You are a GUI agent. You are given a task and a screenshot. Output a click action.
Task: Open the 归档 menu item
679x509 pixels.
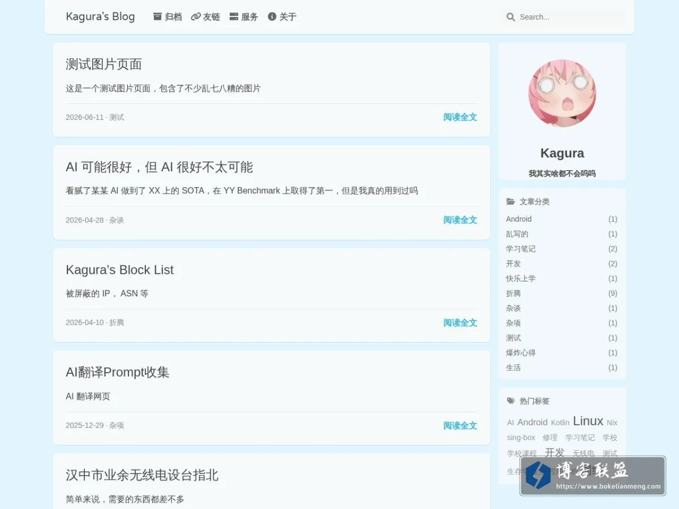click(x=167, y=16)
